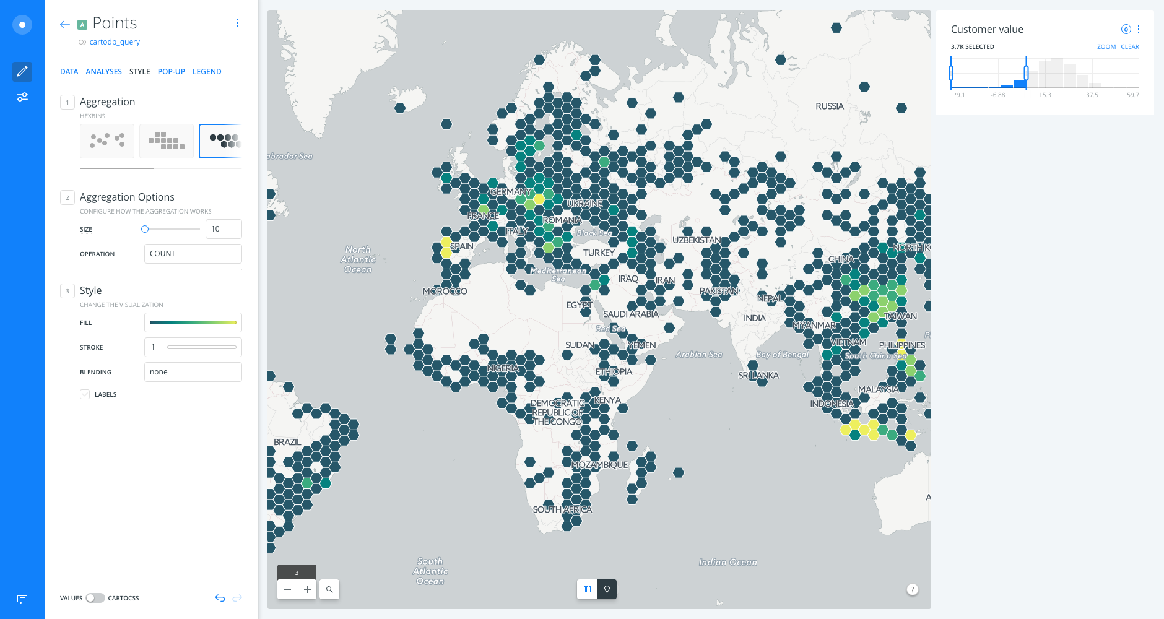Image resolution: width=1164 pixels, height=619 pixels.
Task: Open the OPERATION dropdown set to COUNT
Action: pyautogui.click(x=193, y=253)
